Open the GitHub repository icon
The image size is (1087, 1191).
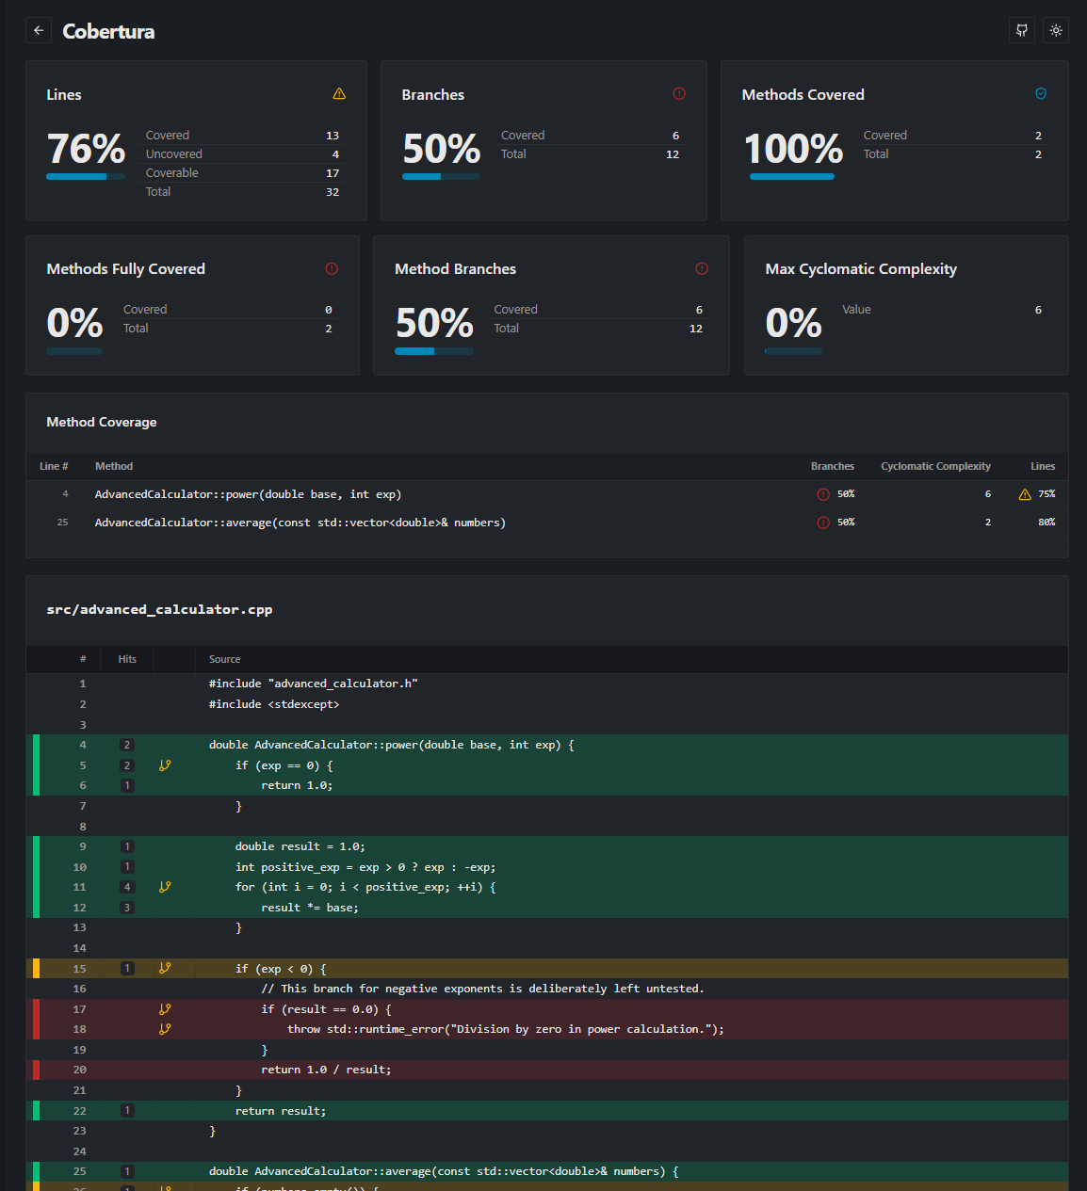(x=1022, y=30)
